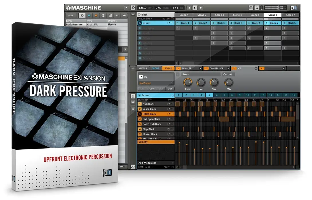Open the SAMPLER module dropdown arrow
This screenshot has width=312, height=200.
(200, 68)
